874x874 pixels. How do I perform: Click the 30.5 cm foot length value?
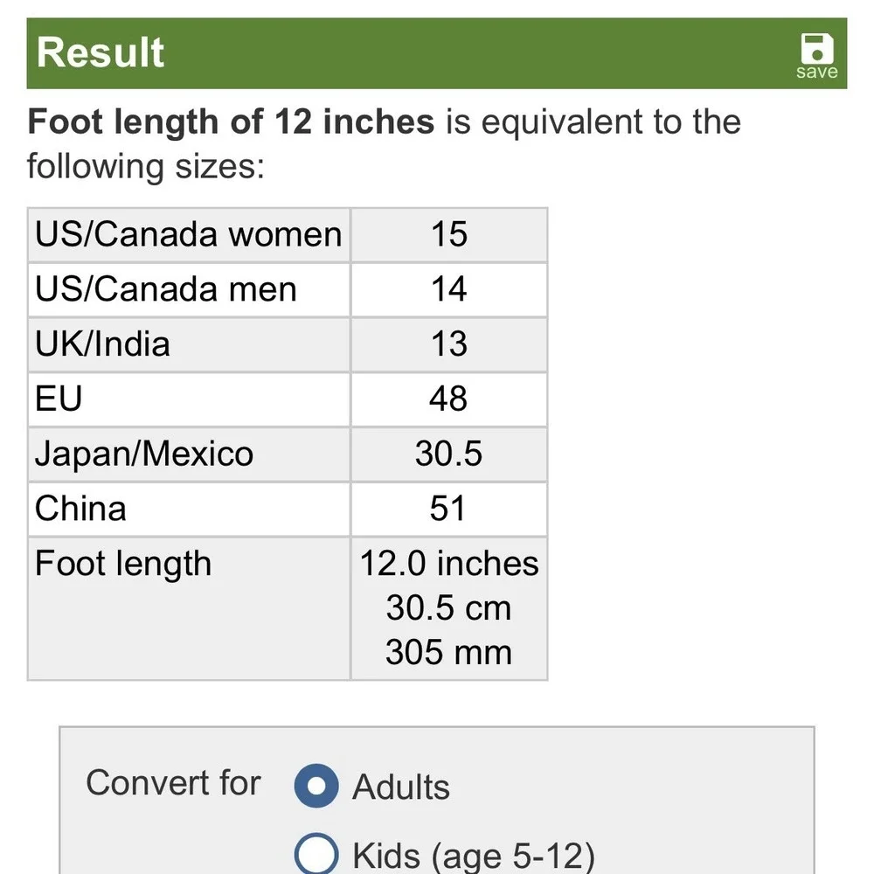(x=448, y=607)
